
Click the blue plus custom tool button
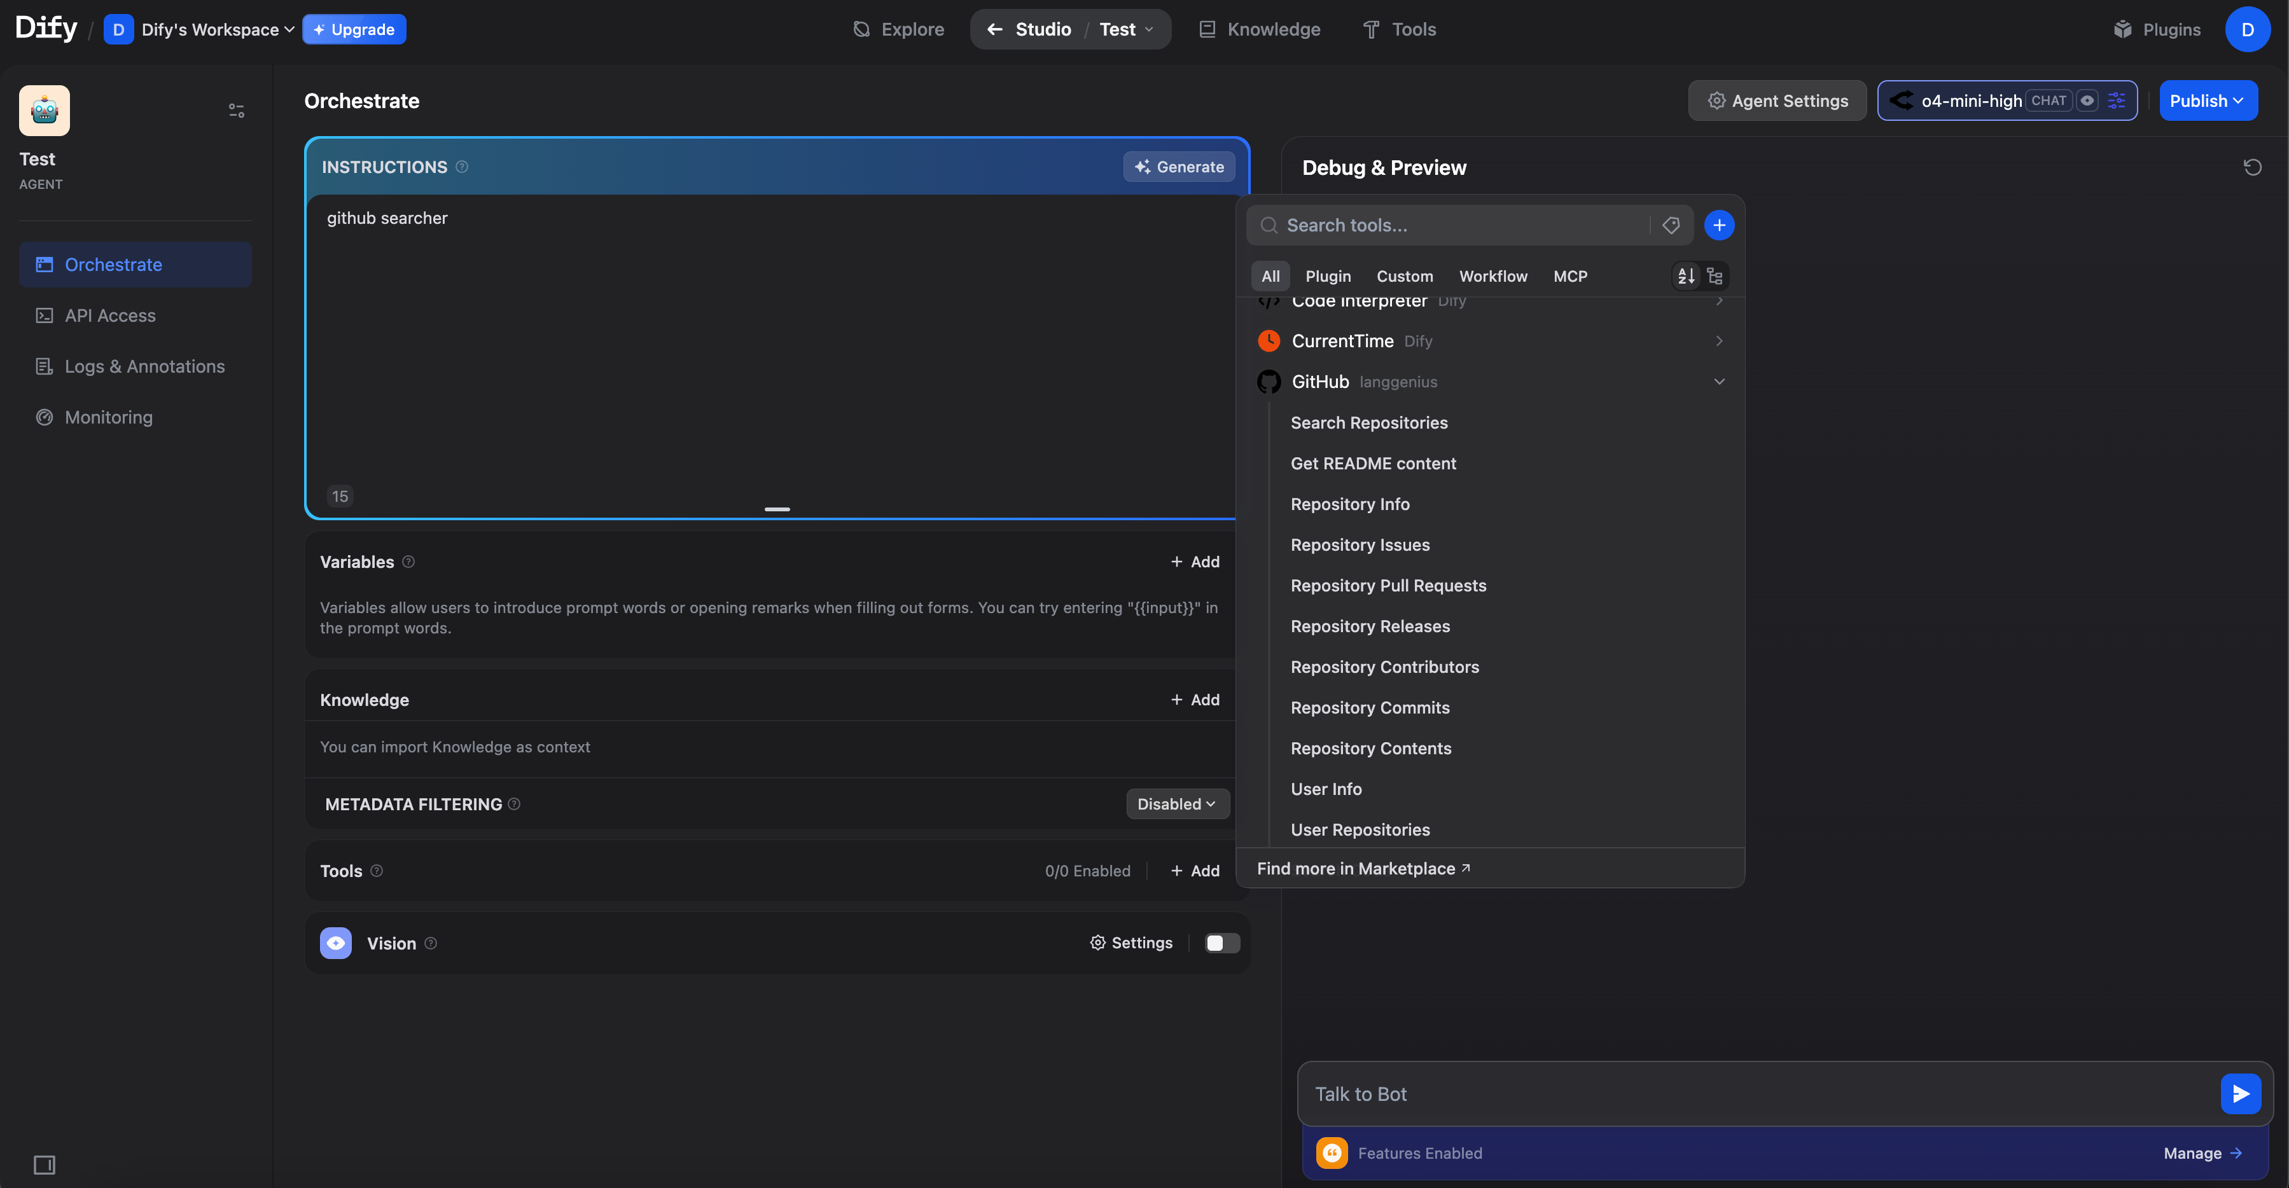pos(1718,226)
